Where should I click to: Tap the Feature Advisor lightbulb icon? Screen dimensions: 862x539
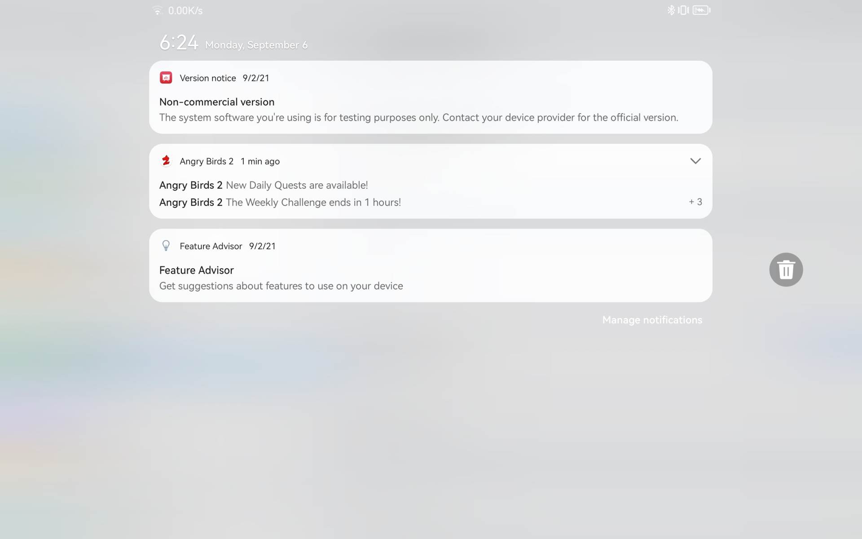tap(166, 246)
